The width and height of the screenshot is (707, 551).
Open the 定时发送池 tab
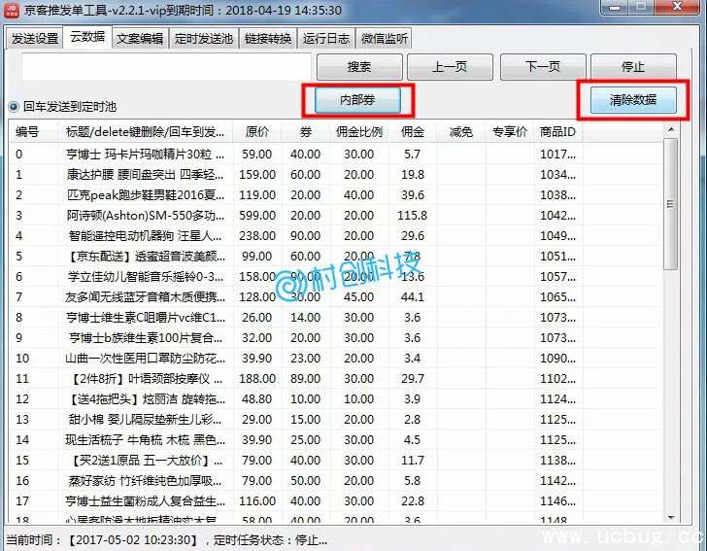coord(203,38)
